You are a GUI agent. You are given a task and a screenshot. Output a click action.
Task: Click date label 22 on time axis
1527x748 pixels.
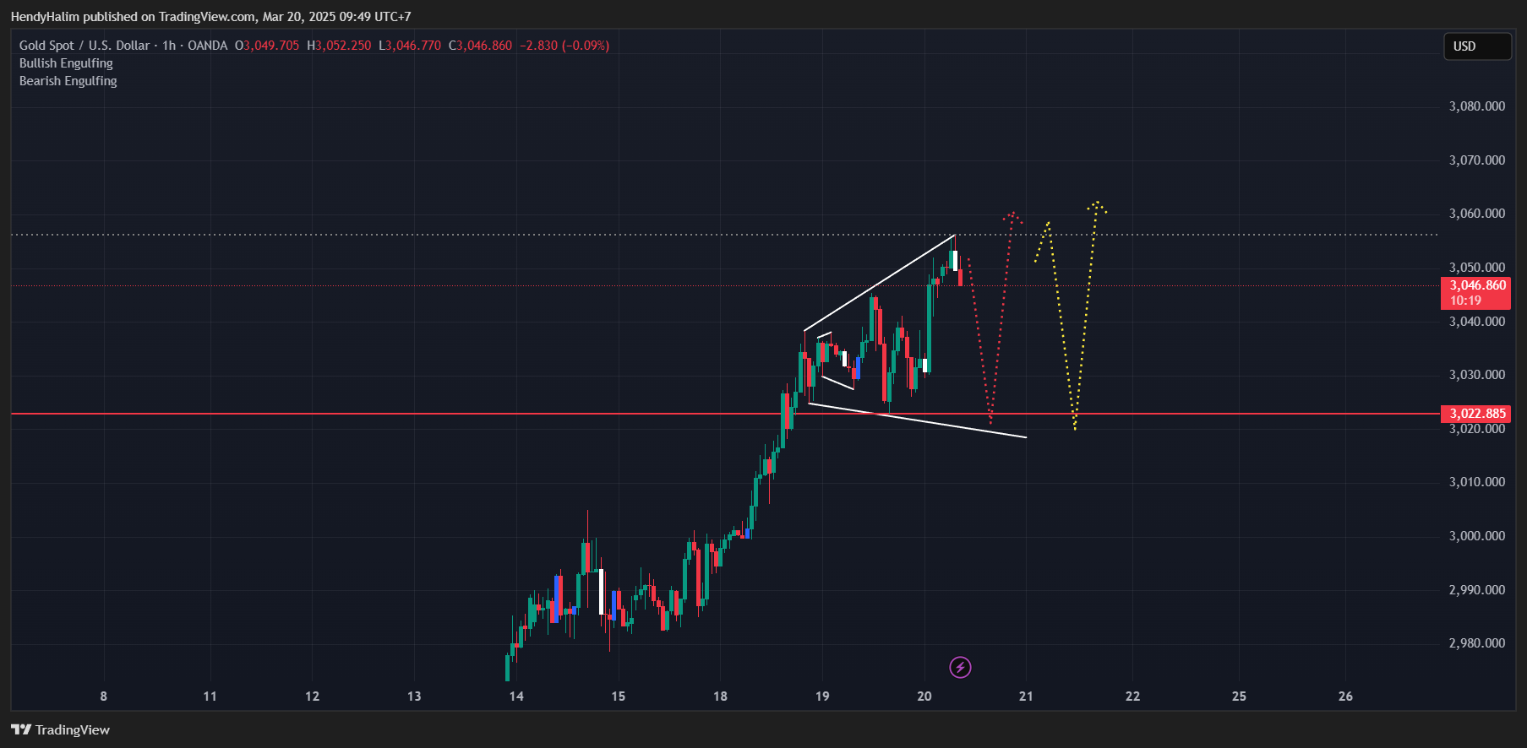click(x=1133, y=697)
